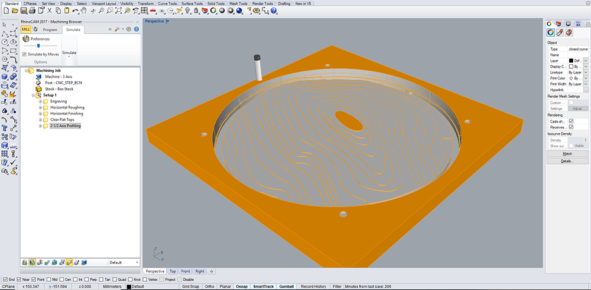The height and width of the screenshot is (290, 591).
Task: Toggle the Receives shadows checkbox
Action: 571,127
